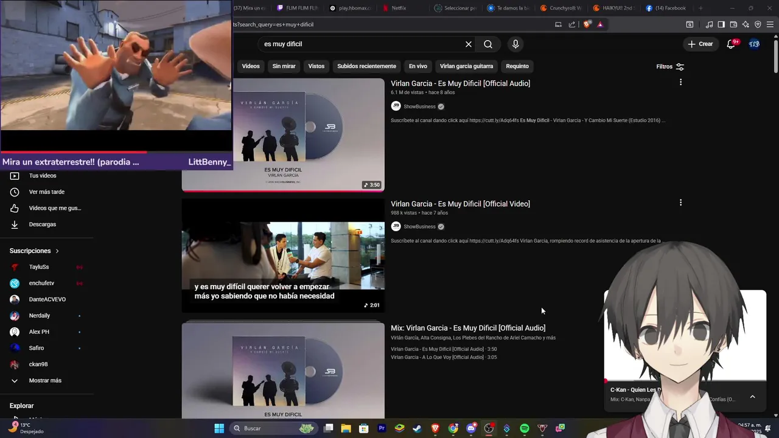Select the Virlan garcia guitarra chip
The width and height of the screenshot is (779, 438).
pos(467,66)
